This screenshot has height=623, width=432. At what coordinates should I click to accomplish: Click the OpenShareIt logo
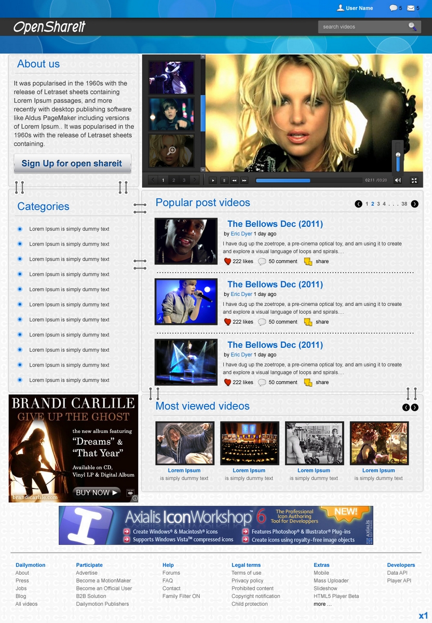pos(49,27)
